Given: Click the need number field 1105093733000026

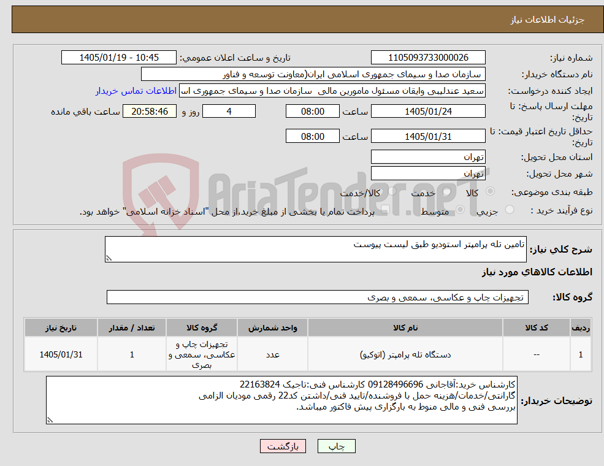Looking at the screenshot, I should [x=428, y=58].
